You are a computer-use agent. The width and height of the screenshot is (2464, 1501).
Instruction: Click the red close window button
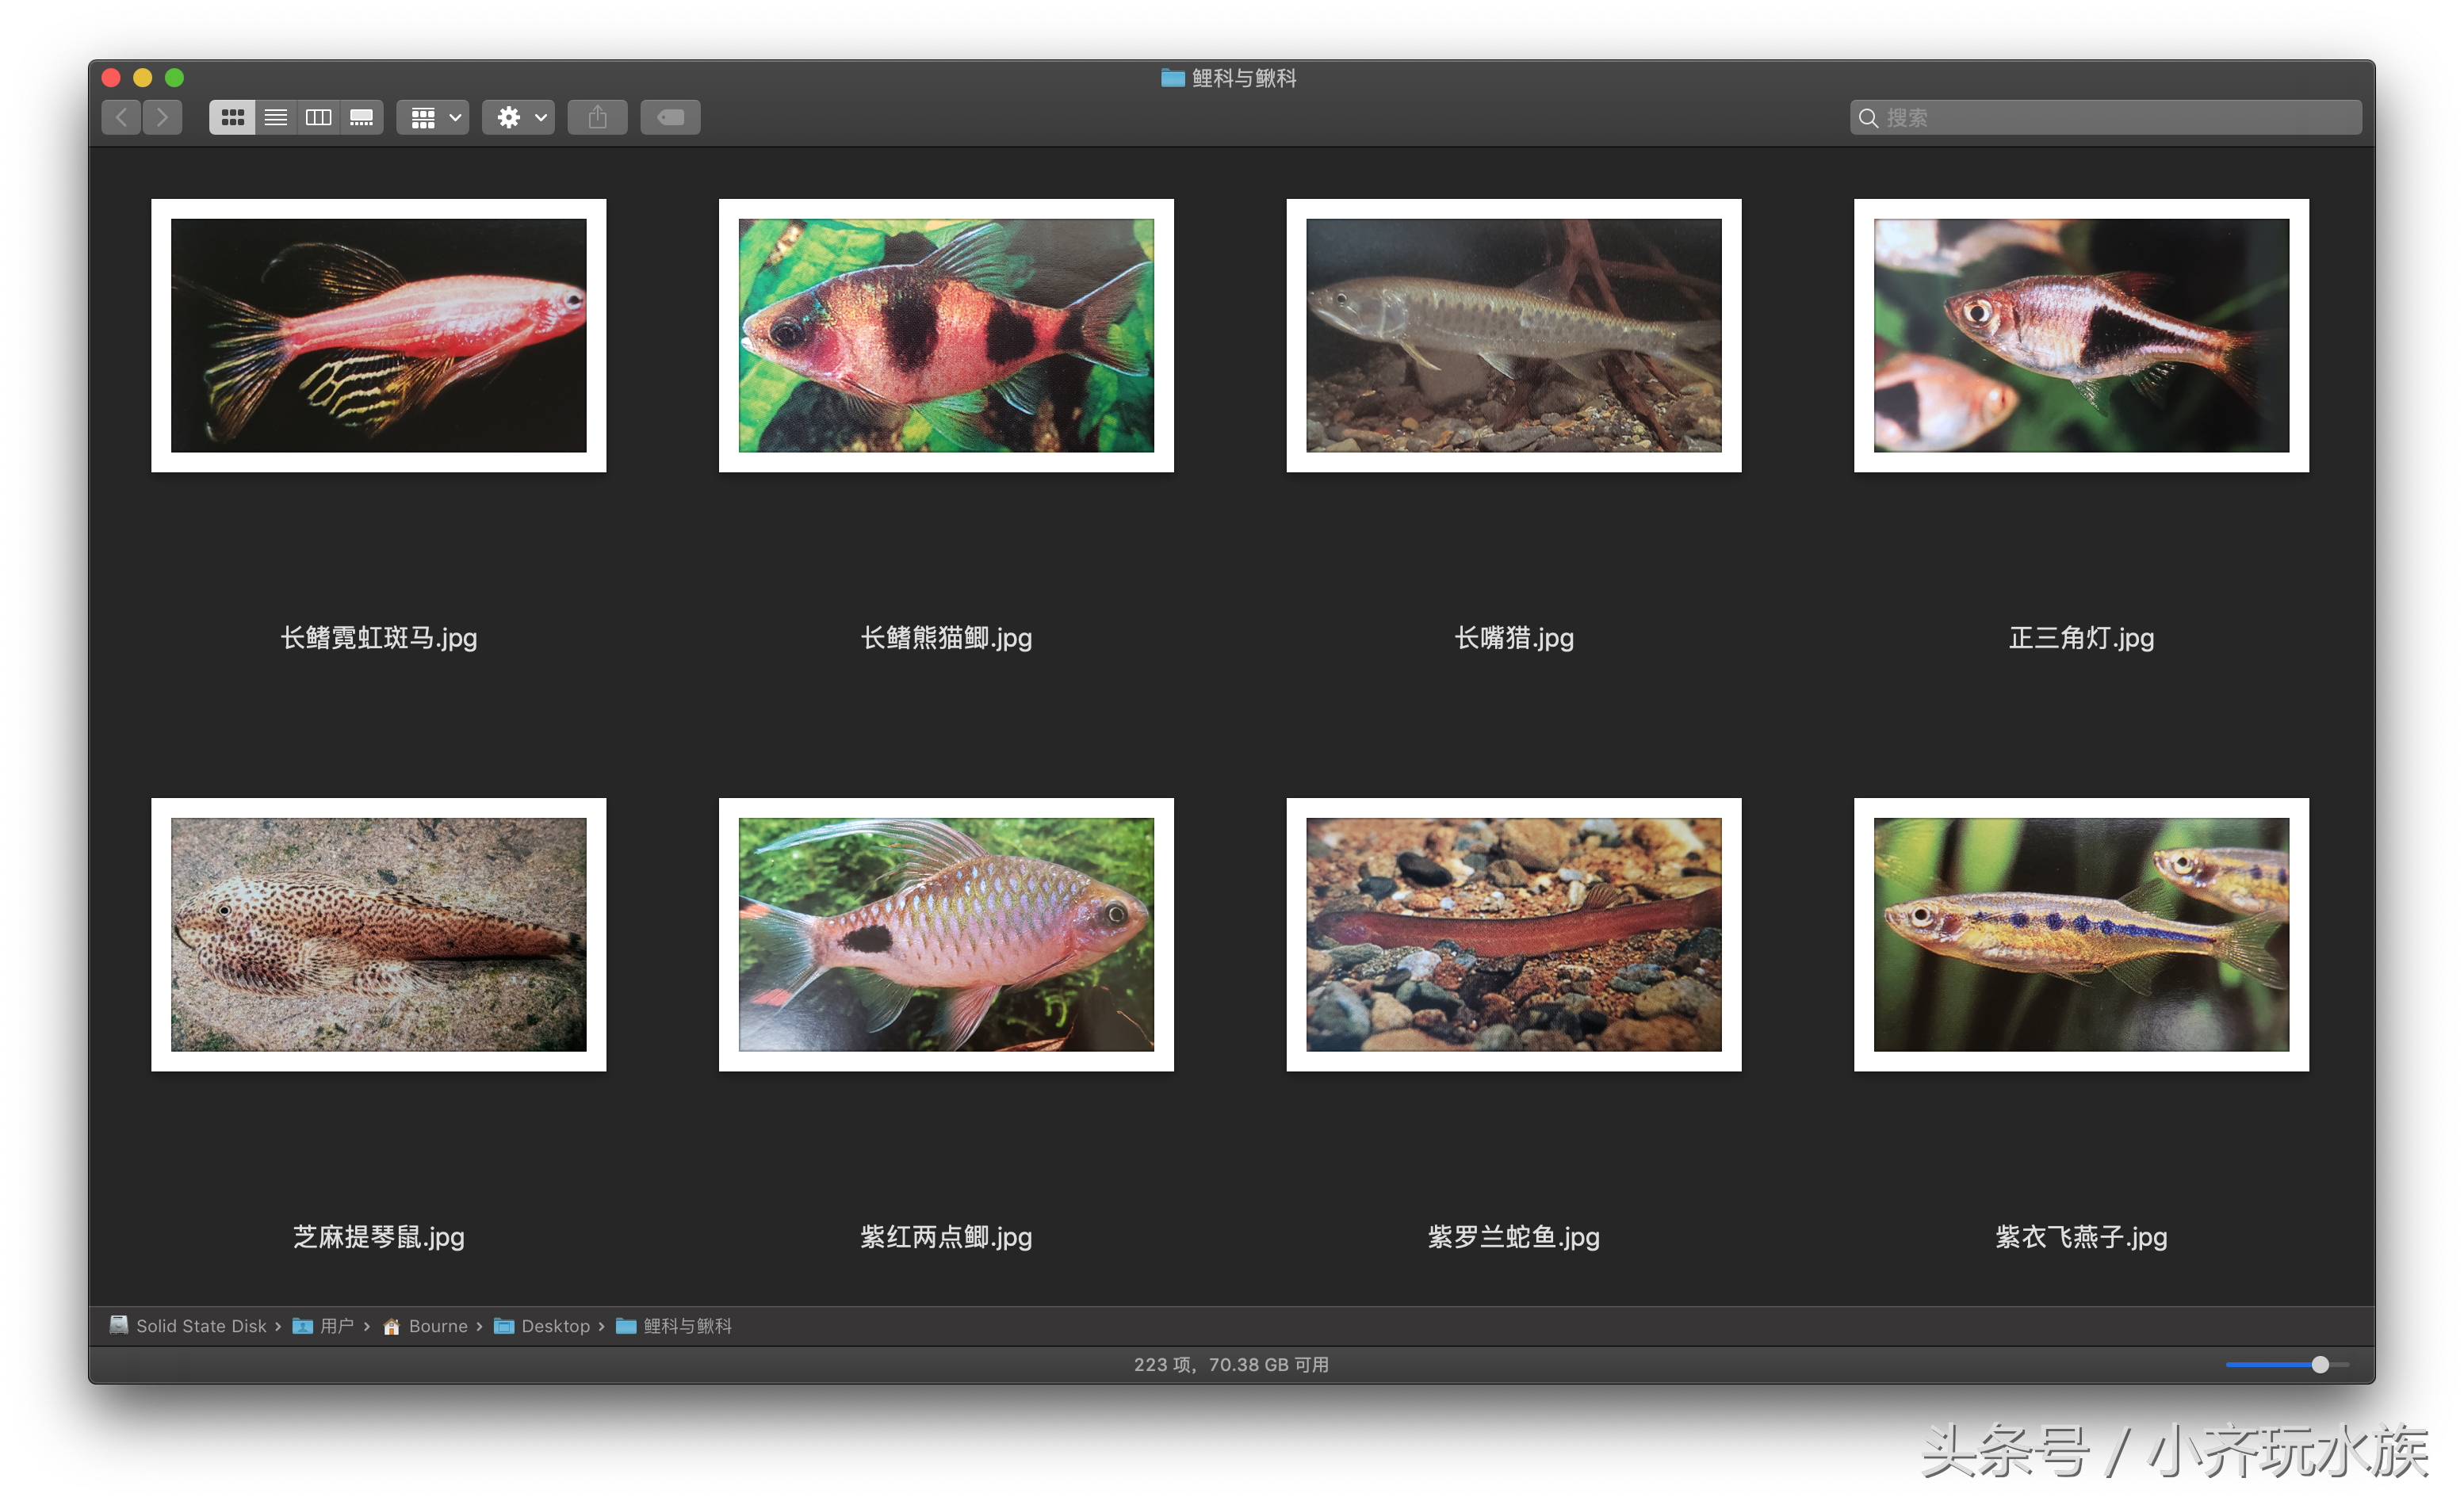112,78
